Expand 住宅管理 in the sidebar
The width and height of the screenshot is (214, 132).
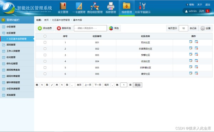[17, 57]
